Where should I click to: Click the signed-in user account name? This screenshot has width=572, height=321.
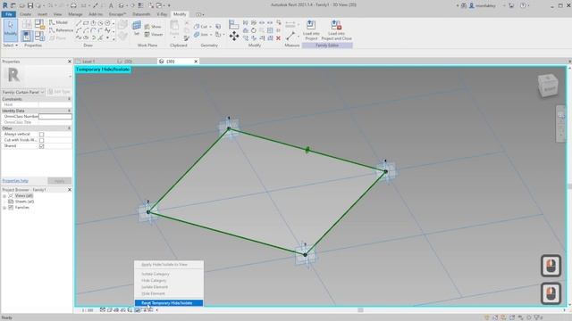click(x=484, y=5)
